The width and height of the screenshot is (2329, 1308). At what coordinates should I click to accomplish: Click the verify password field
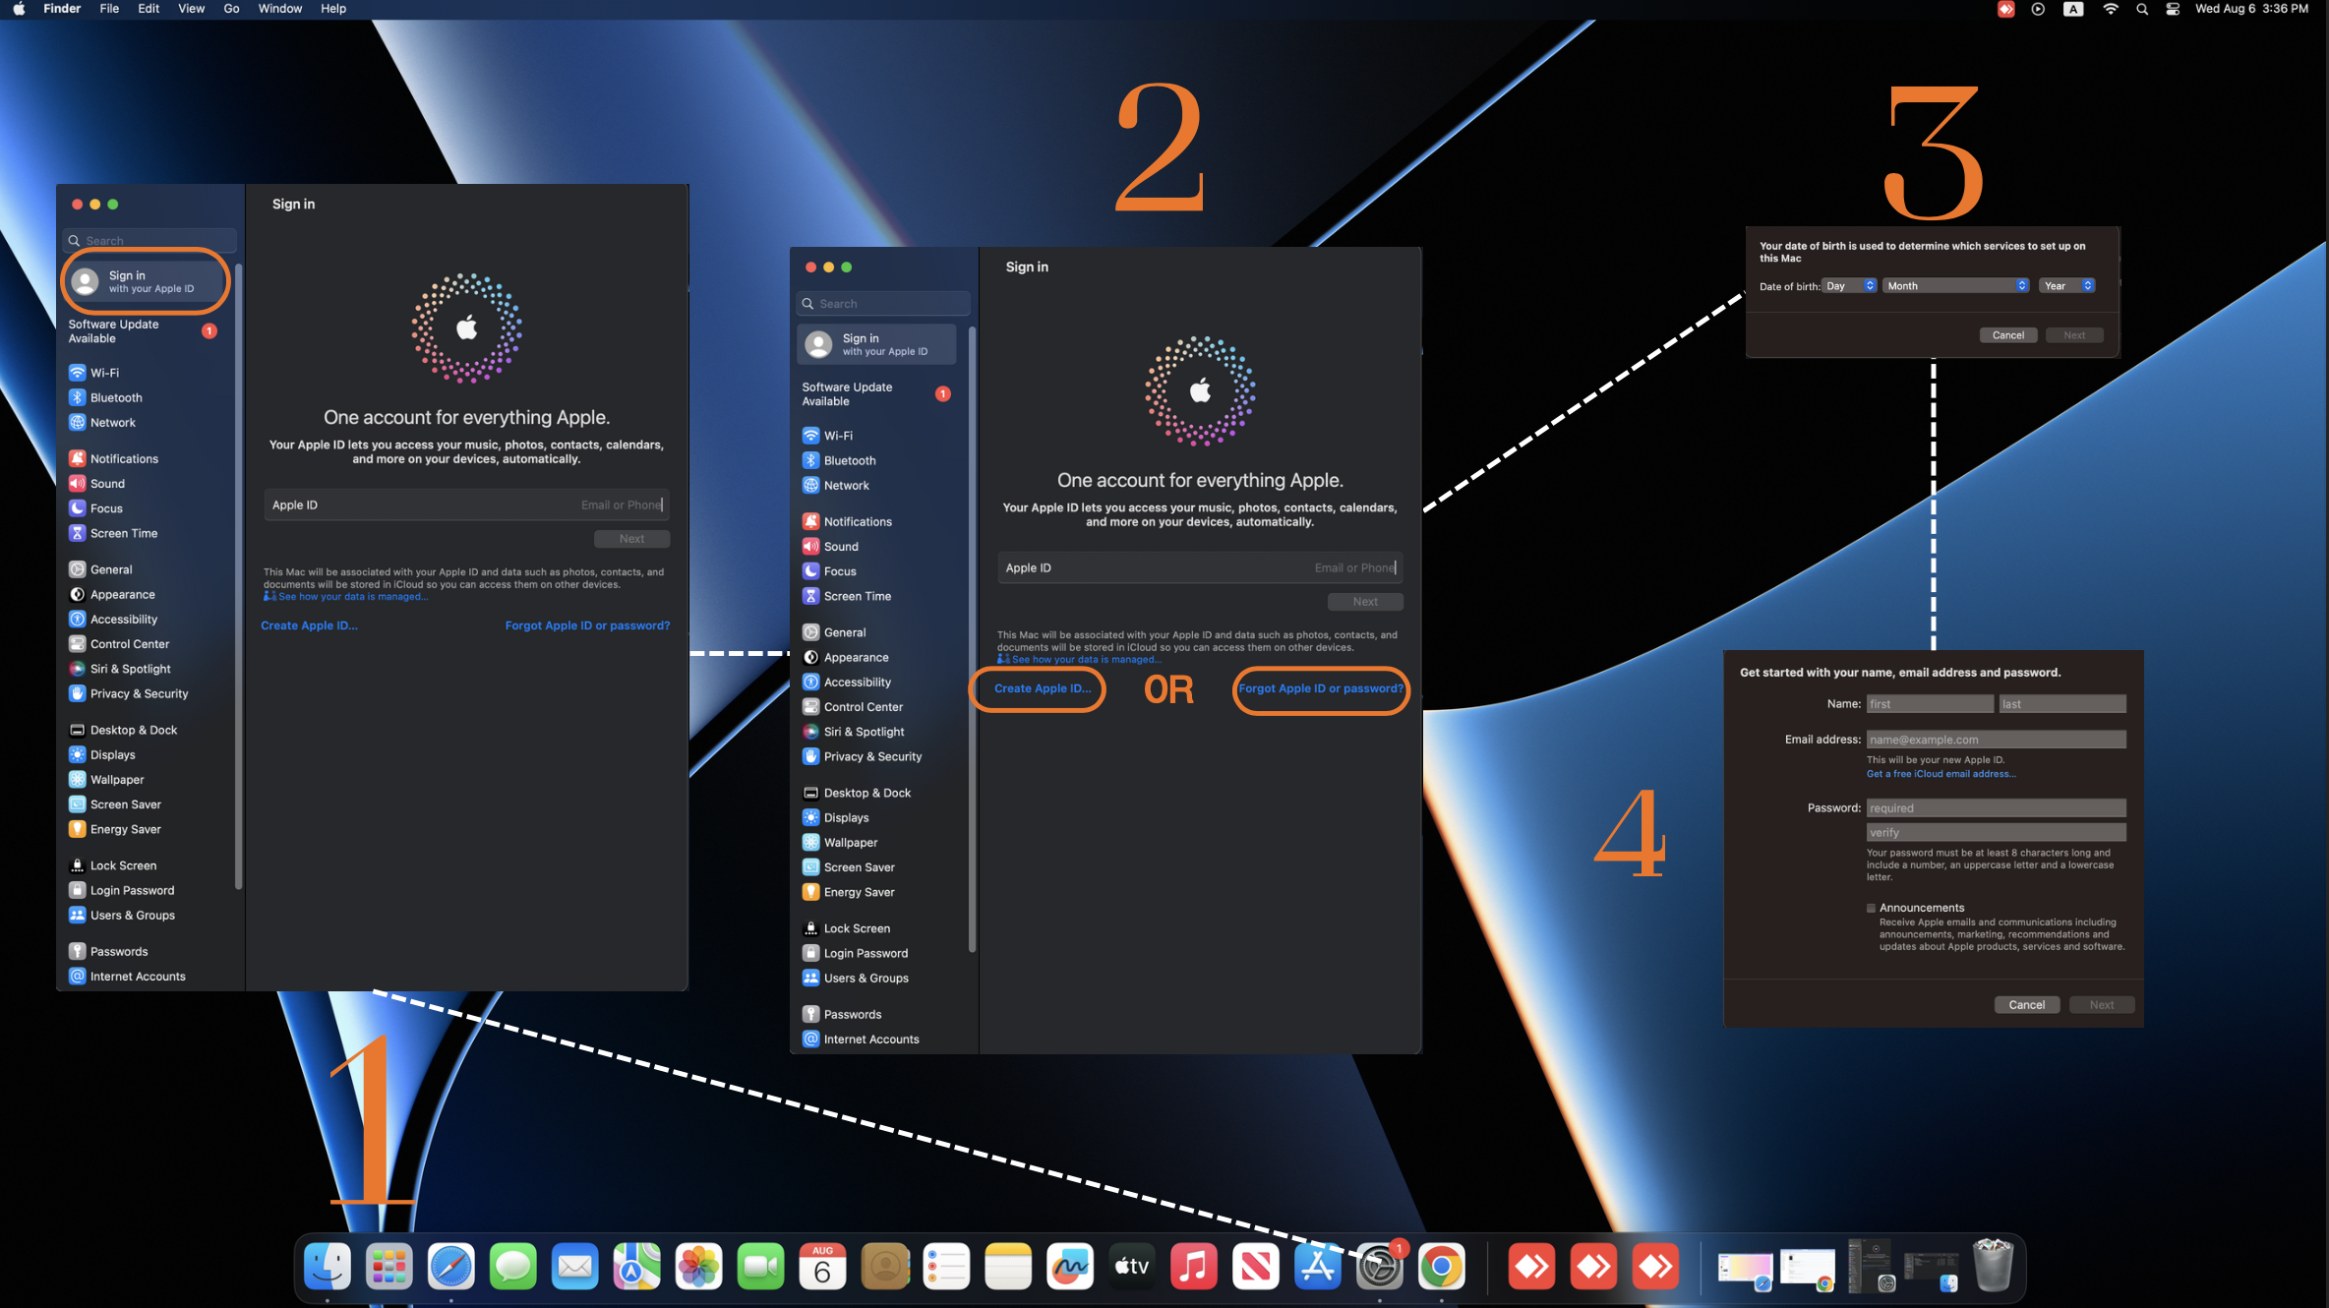[x=1997, y=832]
